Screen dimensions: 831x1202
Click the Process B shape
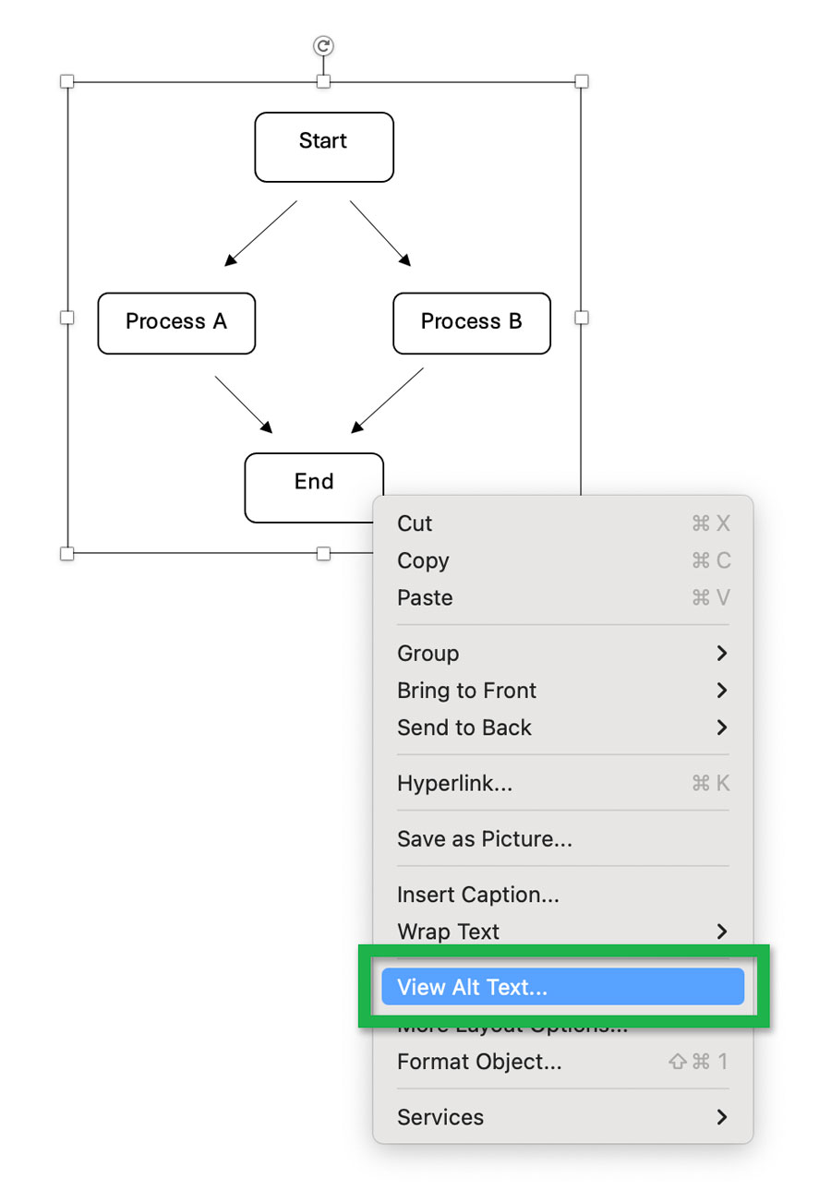[x=471, y=323]
